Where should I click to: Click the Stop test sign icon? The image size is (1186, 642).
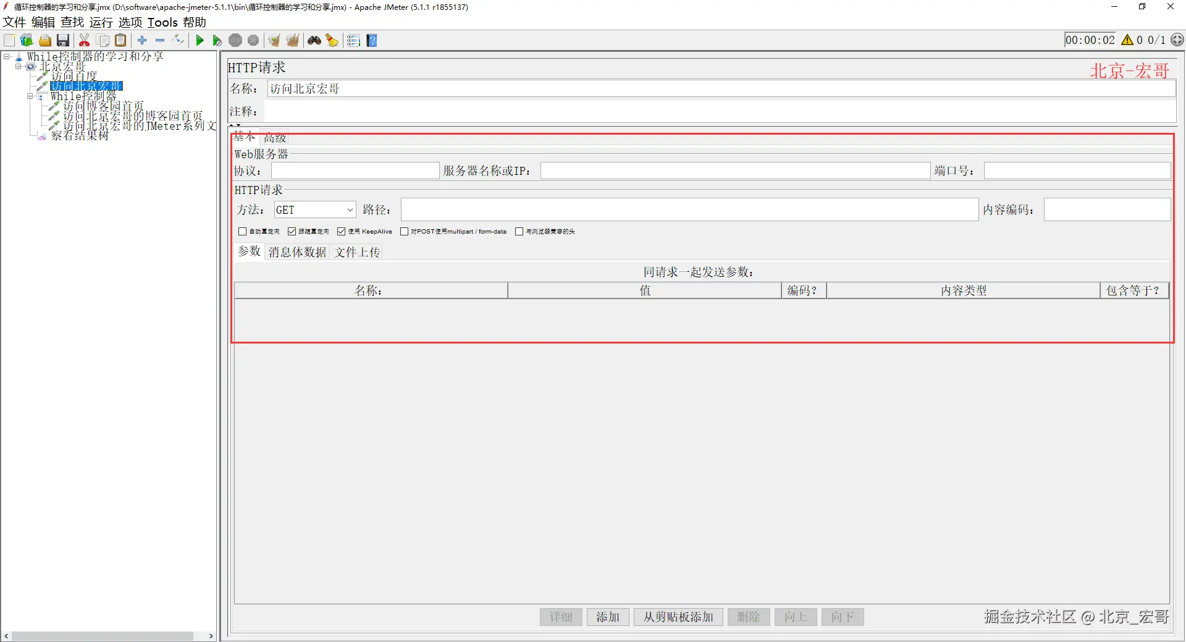click(235, 41)
